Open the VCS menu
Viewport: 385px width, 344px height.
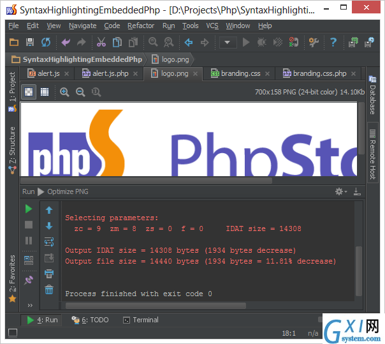(x=212, y=26)
